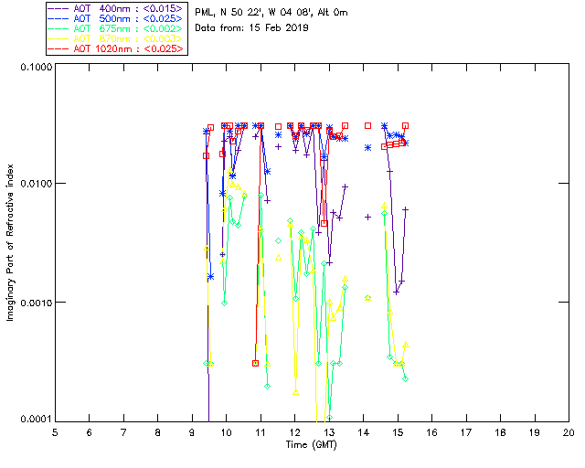
Task: Click the x-axis tick label 19
Action: (x=535, y=432)
